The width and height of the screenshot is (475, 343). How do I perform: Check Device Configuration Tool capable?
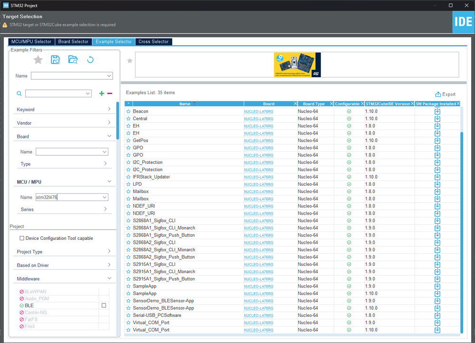pos(22,238)
